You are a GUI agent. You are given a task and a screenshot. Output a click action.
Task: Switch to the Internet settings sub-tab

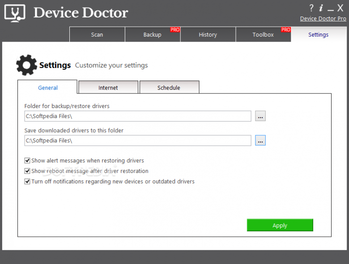(x=108, y=88)
